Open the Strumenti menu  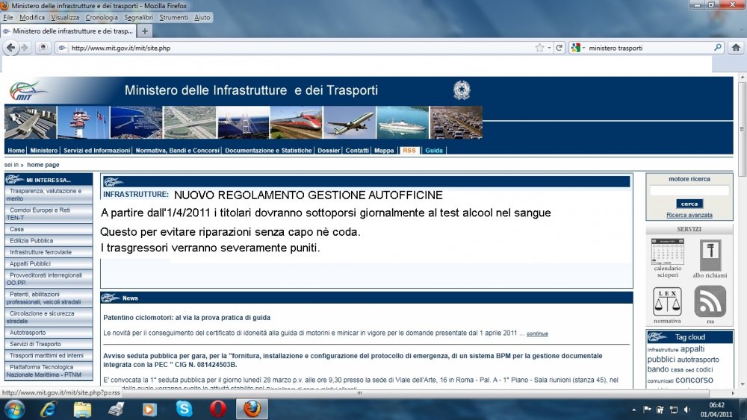click(x=173, y=18)
